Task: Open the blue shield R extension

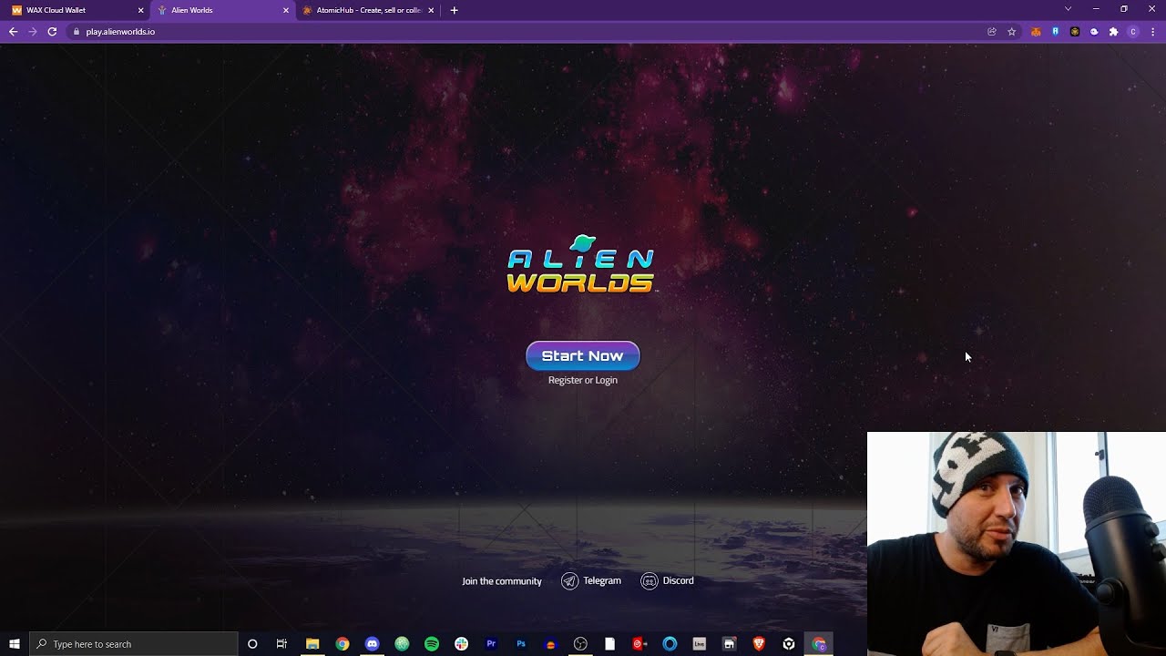Action: click(1055, 31)
